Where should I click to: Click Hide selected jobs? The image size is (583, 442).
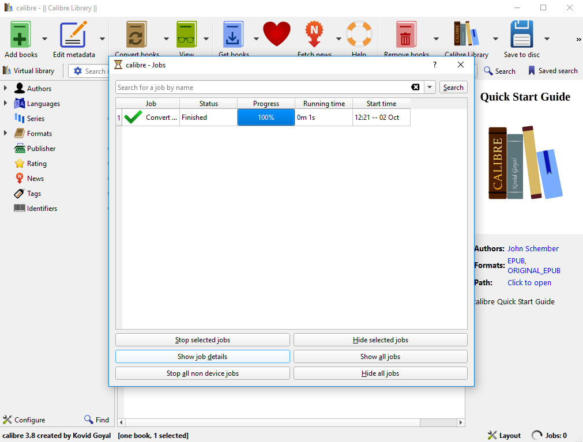[381, 340]
